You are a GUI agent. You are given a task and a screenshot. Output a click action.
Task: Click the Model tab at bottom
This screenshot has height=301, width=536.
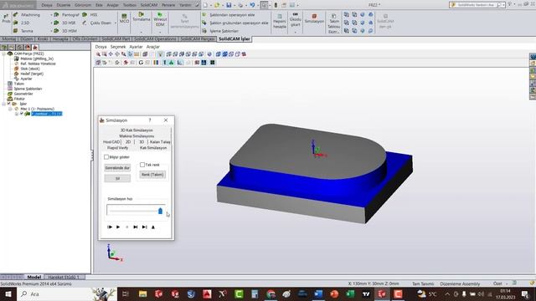pyautogui.click(x=33, y=277)
